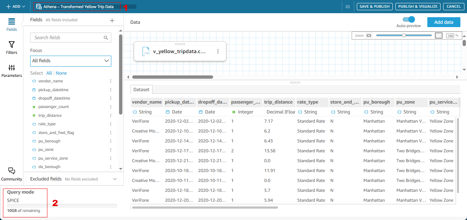Expand the Excluded fields section
This screenshot has height=220, width=467.
pyautogui.click(x=115, y=179)
